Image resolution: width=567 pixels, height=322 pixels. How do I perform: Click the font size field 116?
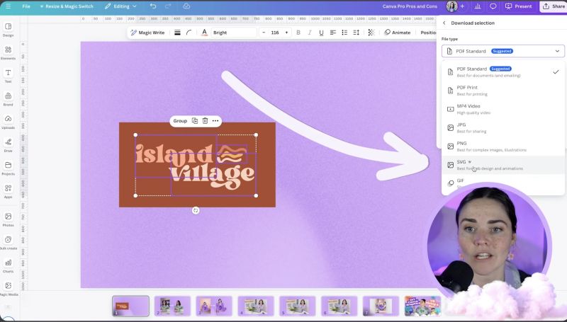pyautogui.click(x=275, y=33)
